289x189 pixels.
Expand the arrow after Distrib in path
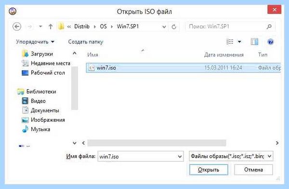click(95, 27)
